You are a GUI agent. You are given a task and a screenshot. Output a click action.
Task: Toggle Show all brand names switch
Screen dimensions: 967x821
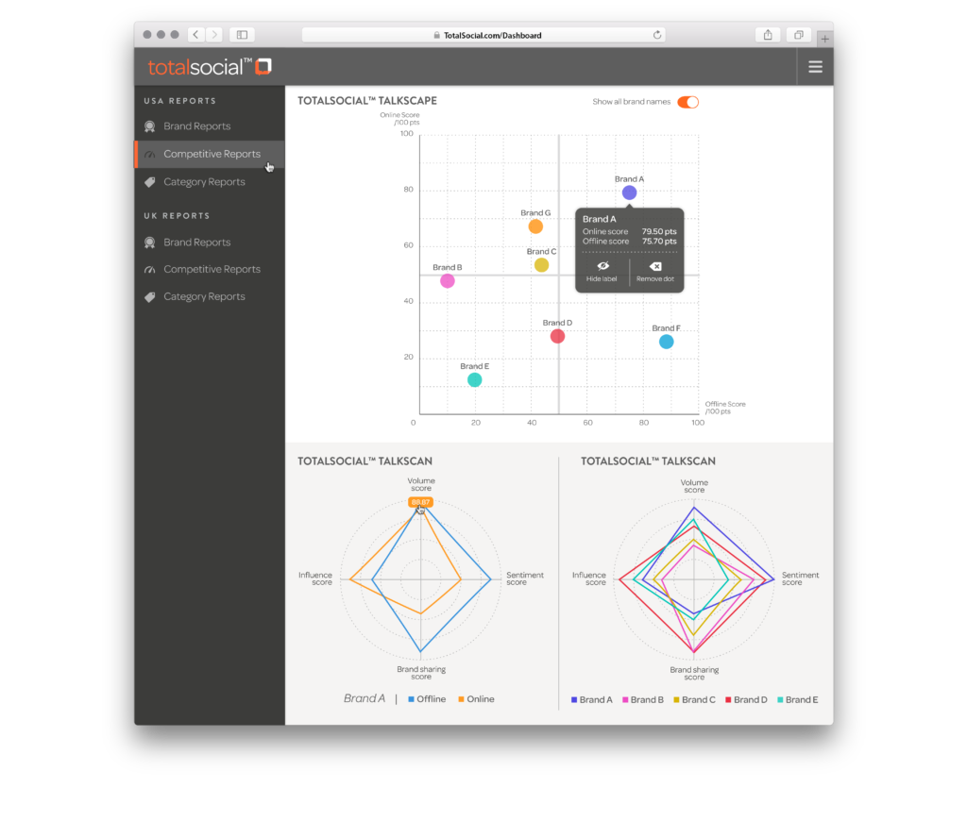pyautogui.click(x=687, y=102)
